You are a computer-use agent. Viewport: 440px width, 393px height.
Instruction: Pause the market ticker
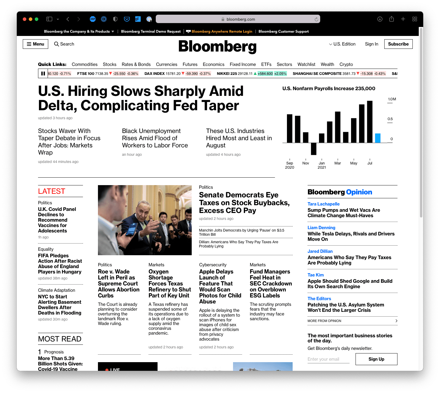point(43,74)
